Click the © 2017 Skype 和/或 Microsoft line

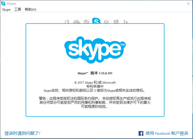pos(95,82)
